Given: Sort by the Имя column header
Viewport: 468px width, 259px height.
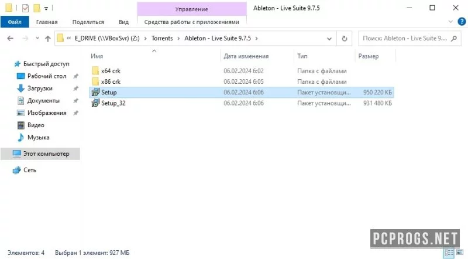Looking at the screenshot, I should 97,56.
